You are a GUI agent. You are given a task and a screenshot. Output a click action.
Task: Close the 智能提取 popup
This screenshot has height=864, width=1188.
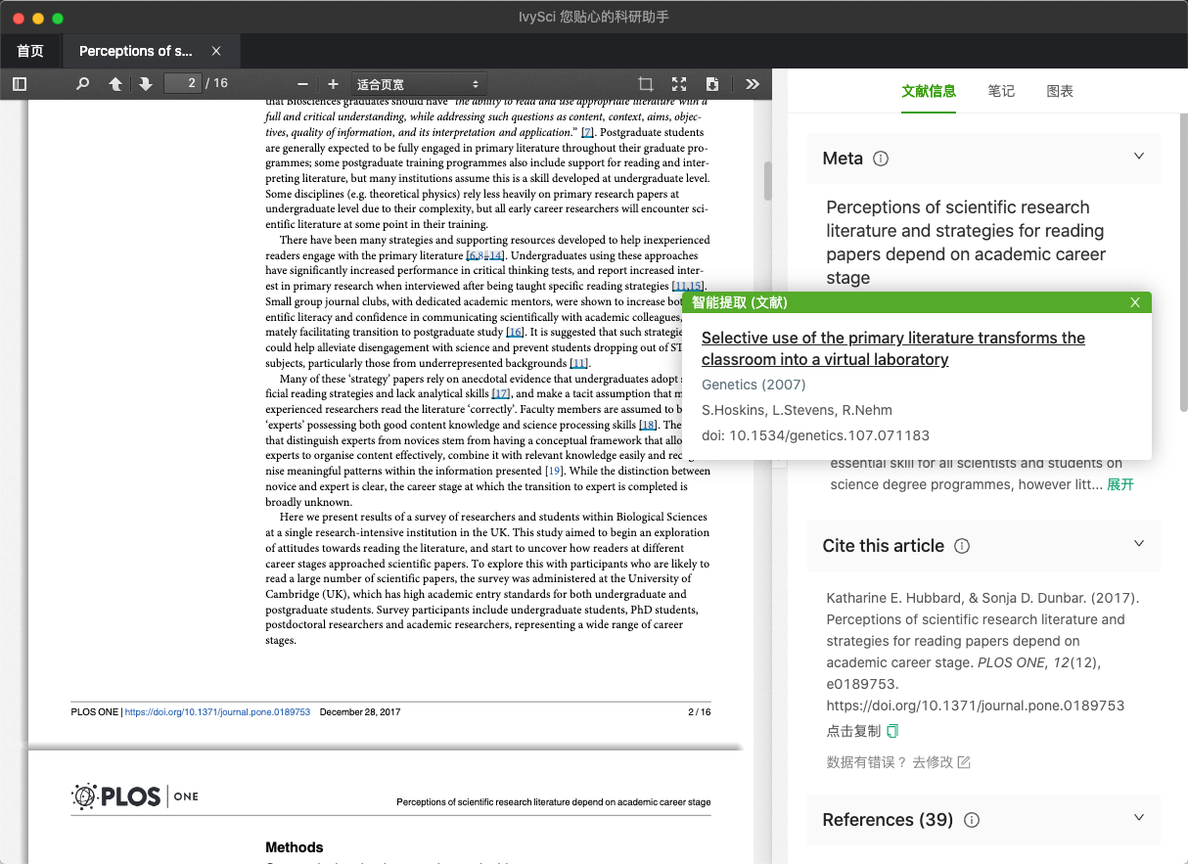(1135, 302)
